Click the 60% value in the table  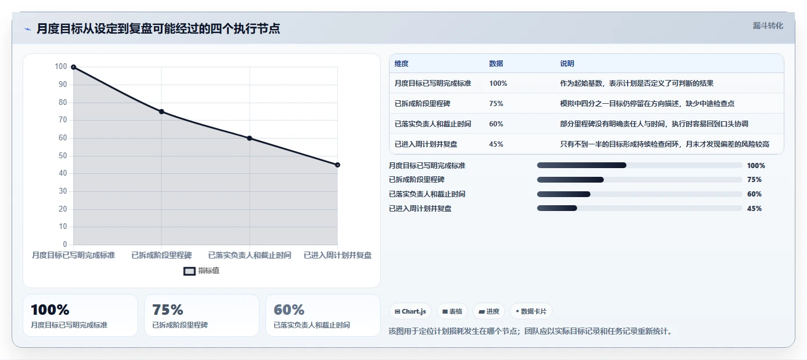point(496,124)
